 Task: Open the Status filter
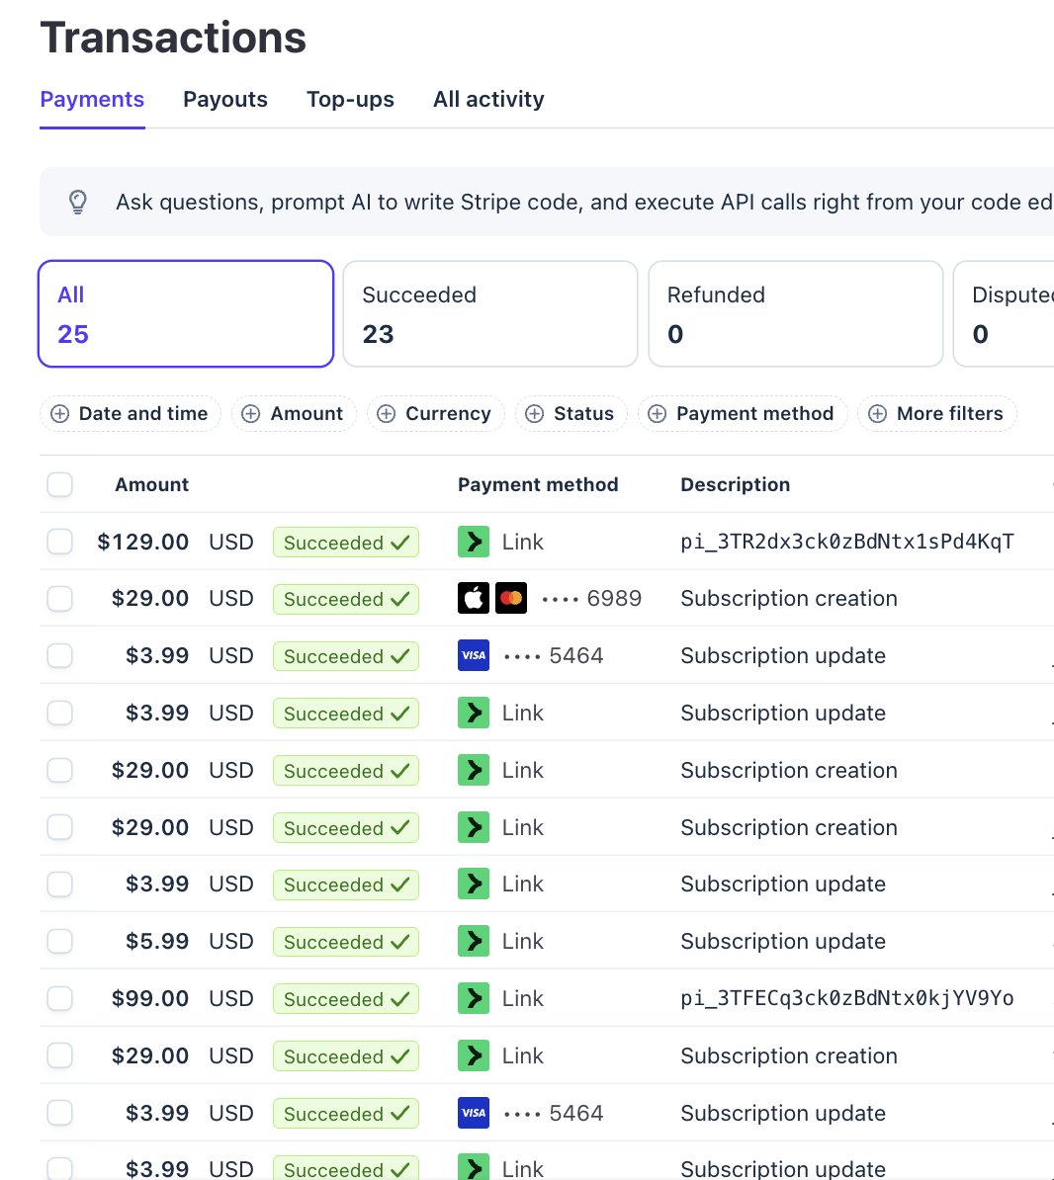point(571,414)
